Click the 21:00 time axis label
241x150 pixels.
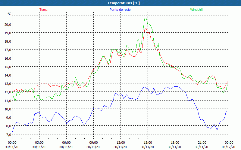202,143
